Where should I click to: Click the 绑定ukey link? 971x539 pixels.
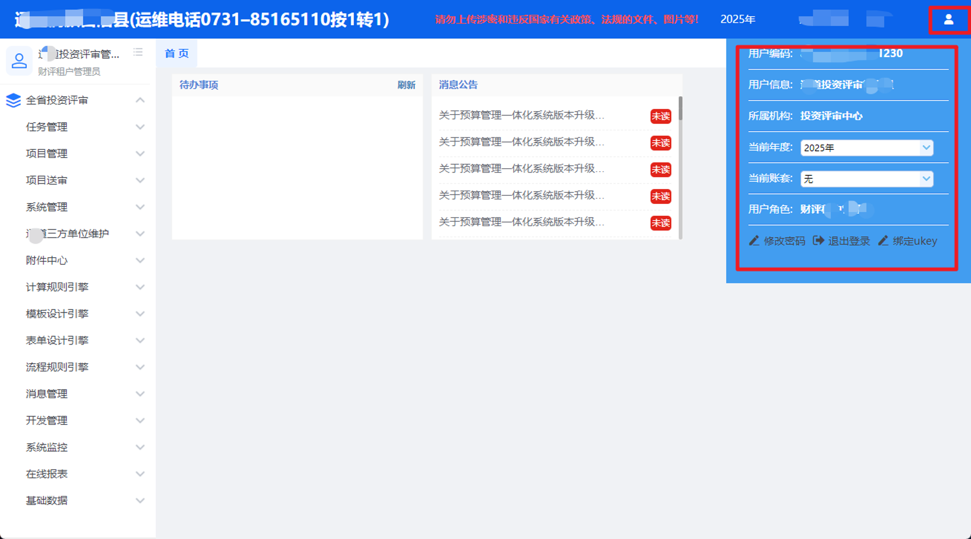(x=915, y=241)
